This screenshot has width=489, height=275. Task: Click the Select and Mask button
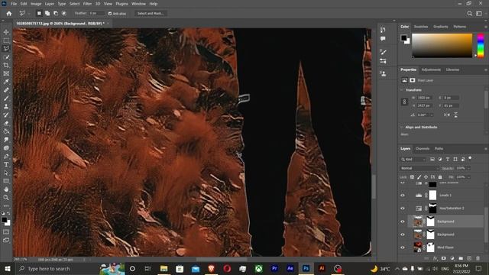151,14
